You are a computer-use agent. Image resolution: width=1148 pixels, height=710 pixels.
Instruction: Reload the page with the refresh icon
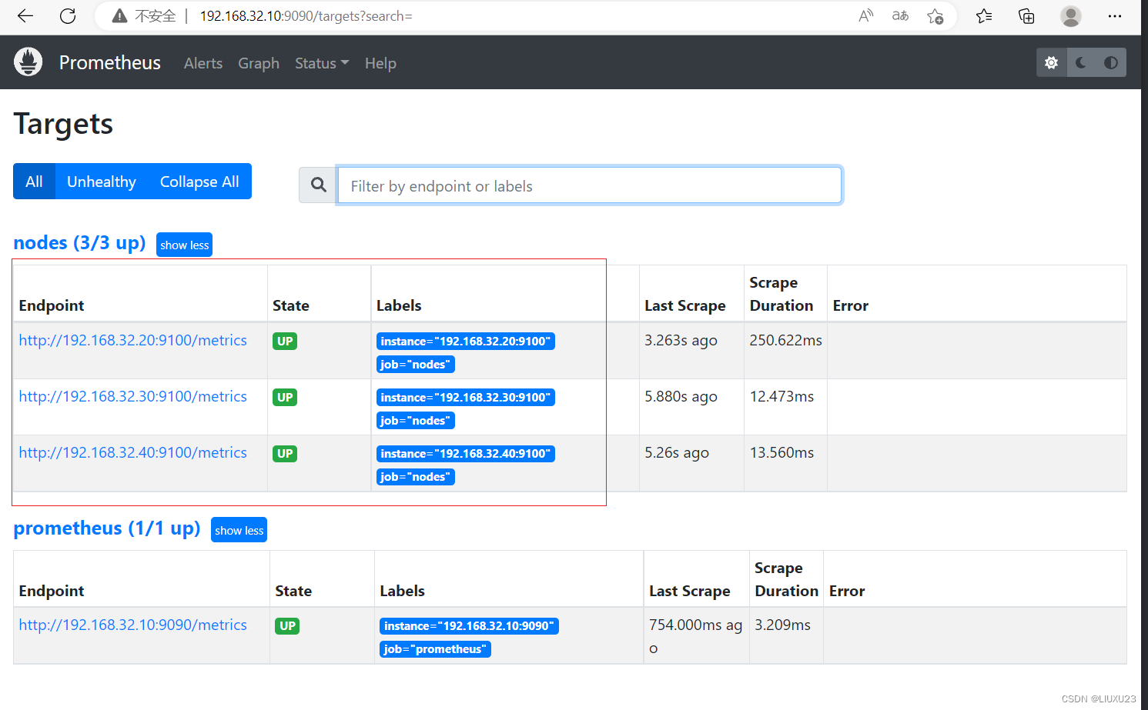click(68, 16)
